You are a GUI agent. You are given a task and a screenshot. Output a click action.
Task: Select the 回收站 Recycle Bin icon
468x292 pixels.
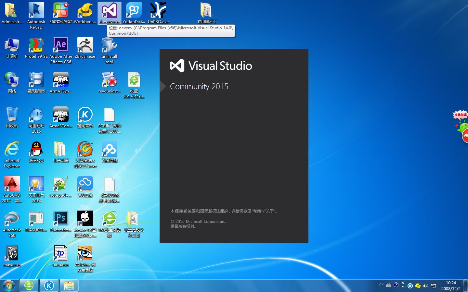pos(12,117)
